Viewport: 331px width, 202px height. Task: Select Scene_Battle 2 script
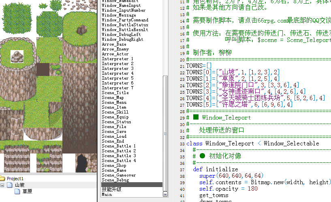point(119,151)
